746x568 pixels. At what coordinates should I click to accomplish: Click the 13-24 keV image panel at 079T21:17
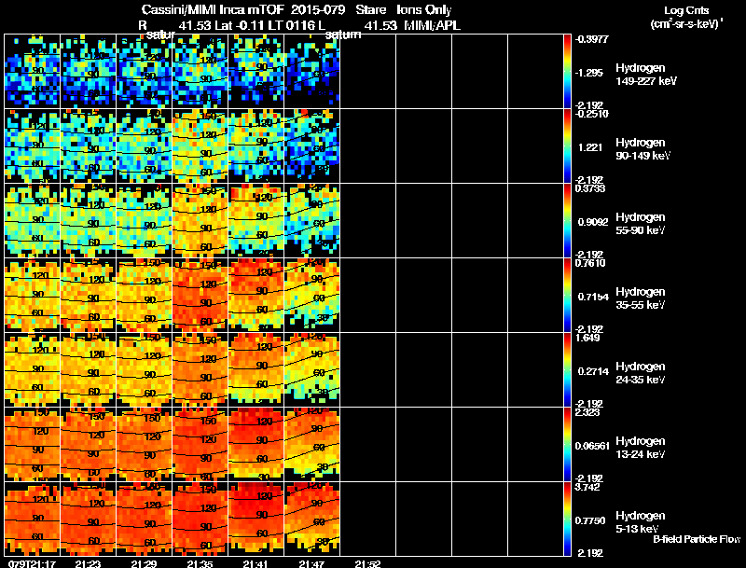click(32, 444)
